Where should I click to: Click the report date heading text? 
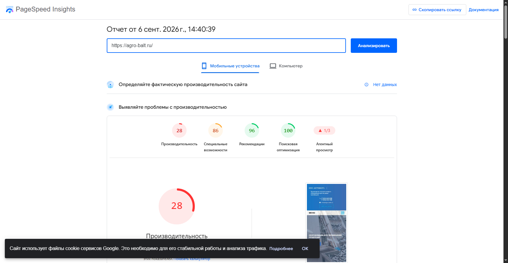tap(161, 29)
